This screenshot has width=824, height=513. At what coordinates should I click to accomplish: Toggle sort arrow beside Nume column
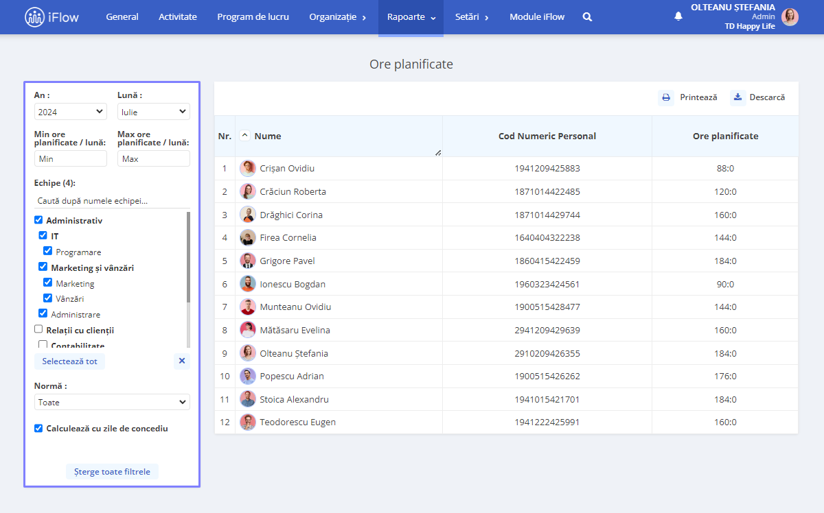245,136
